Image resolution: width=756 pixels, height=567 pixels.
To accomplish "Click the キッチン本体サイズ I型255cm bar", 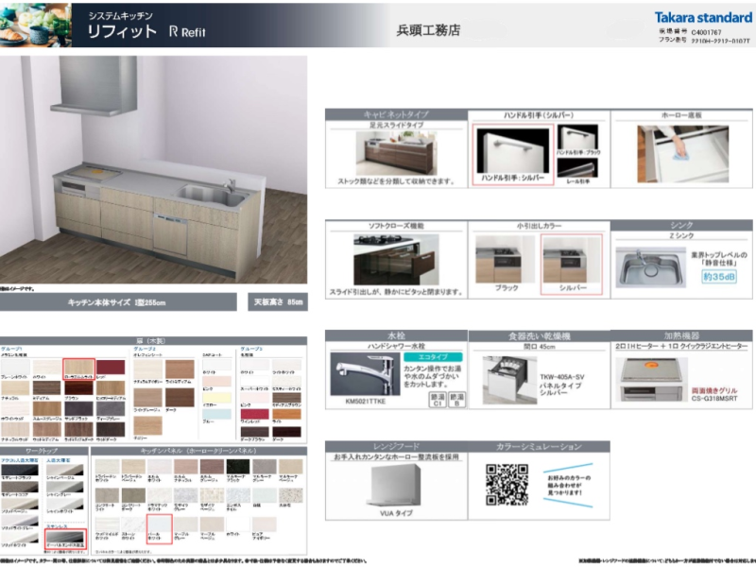I will coord(118,302).
